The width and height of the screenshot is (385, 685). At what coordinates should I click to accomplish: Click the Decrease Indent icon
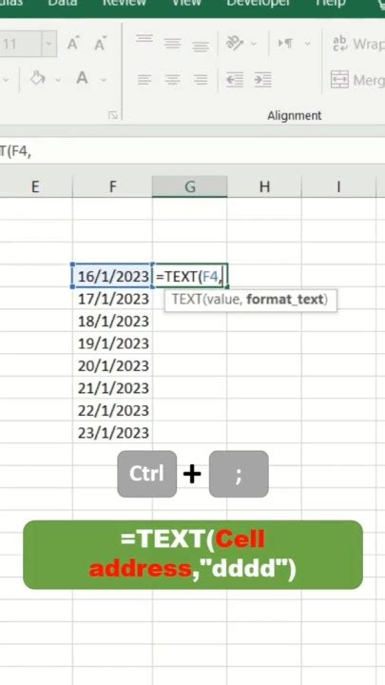click(235, 80)
